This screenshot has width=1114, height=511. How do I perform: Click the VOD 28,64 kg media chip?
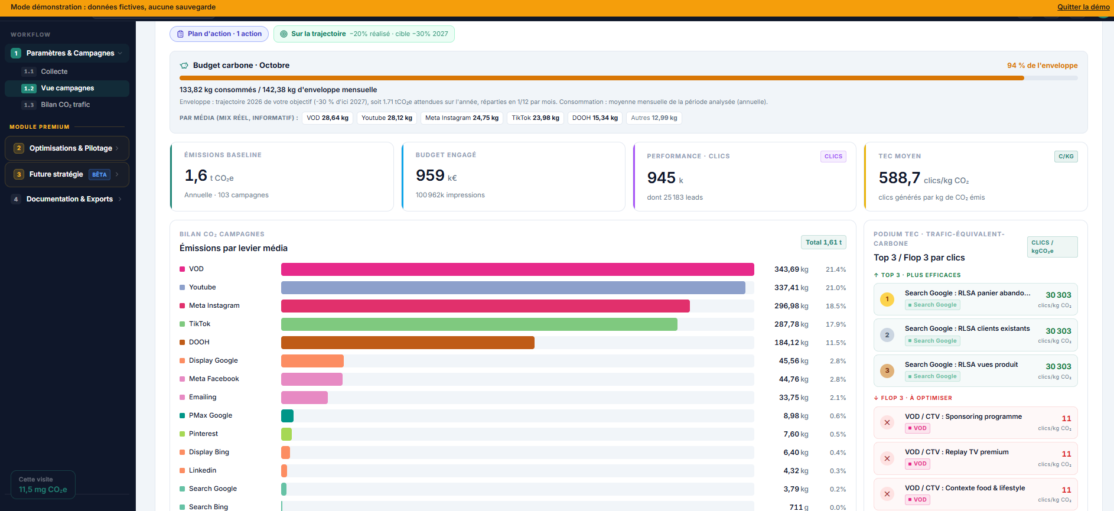328,118
